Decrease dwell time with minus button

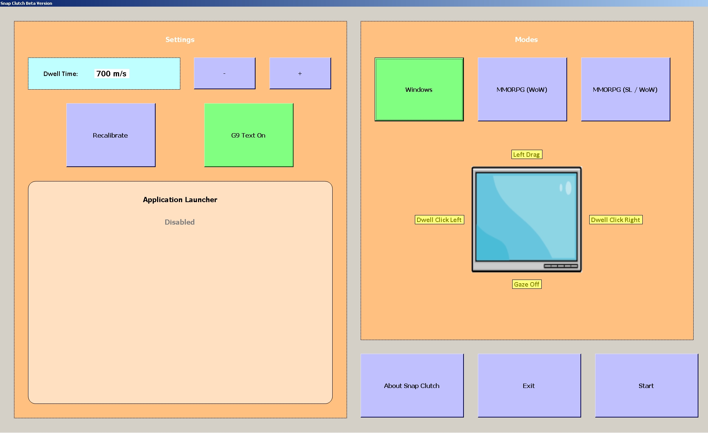[x=225, y=73]
